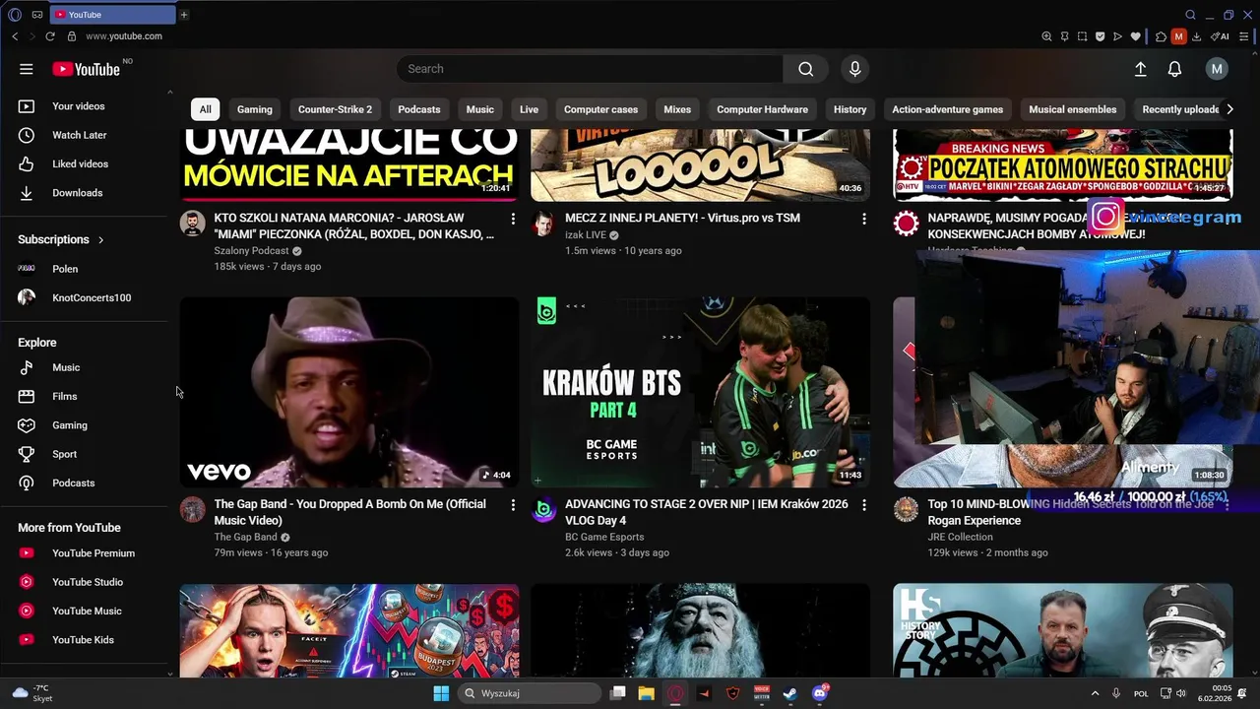Open Discord from the taskbar

[820, 693]
